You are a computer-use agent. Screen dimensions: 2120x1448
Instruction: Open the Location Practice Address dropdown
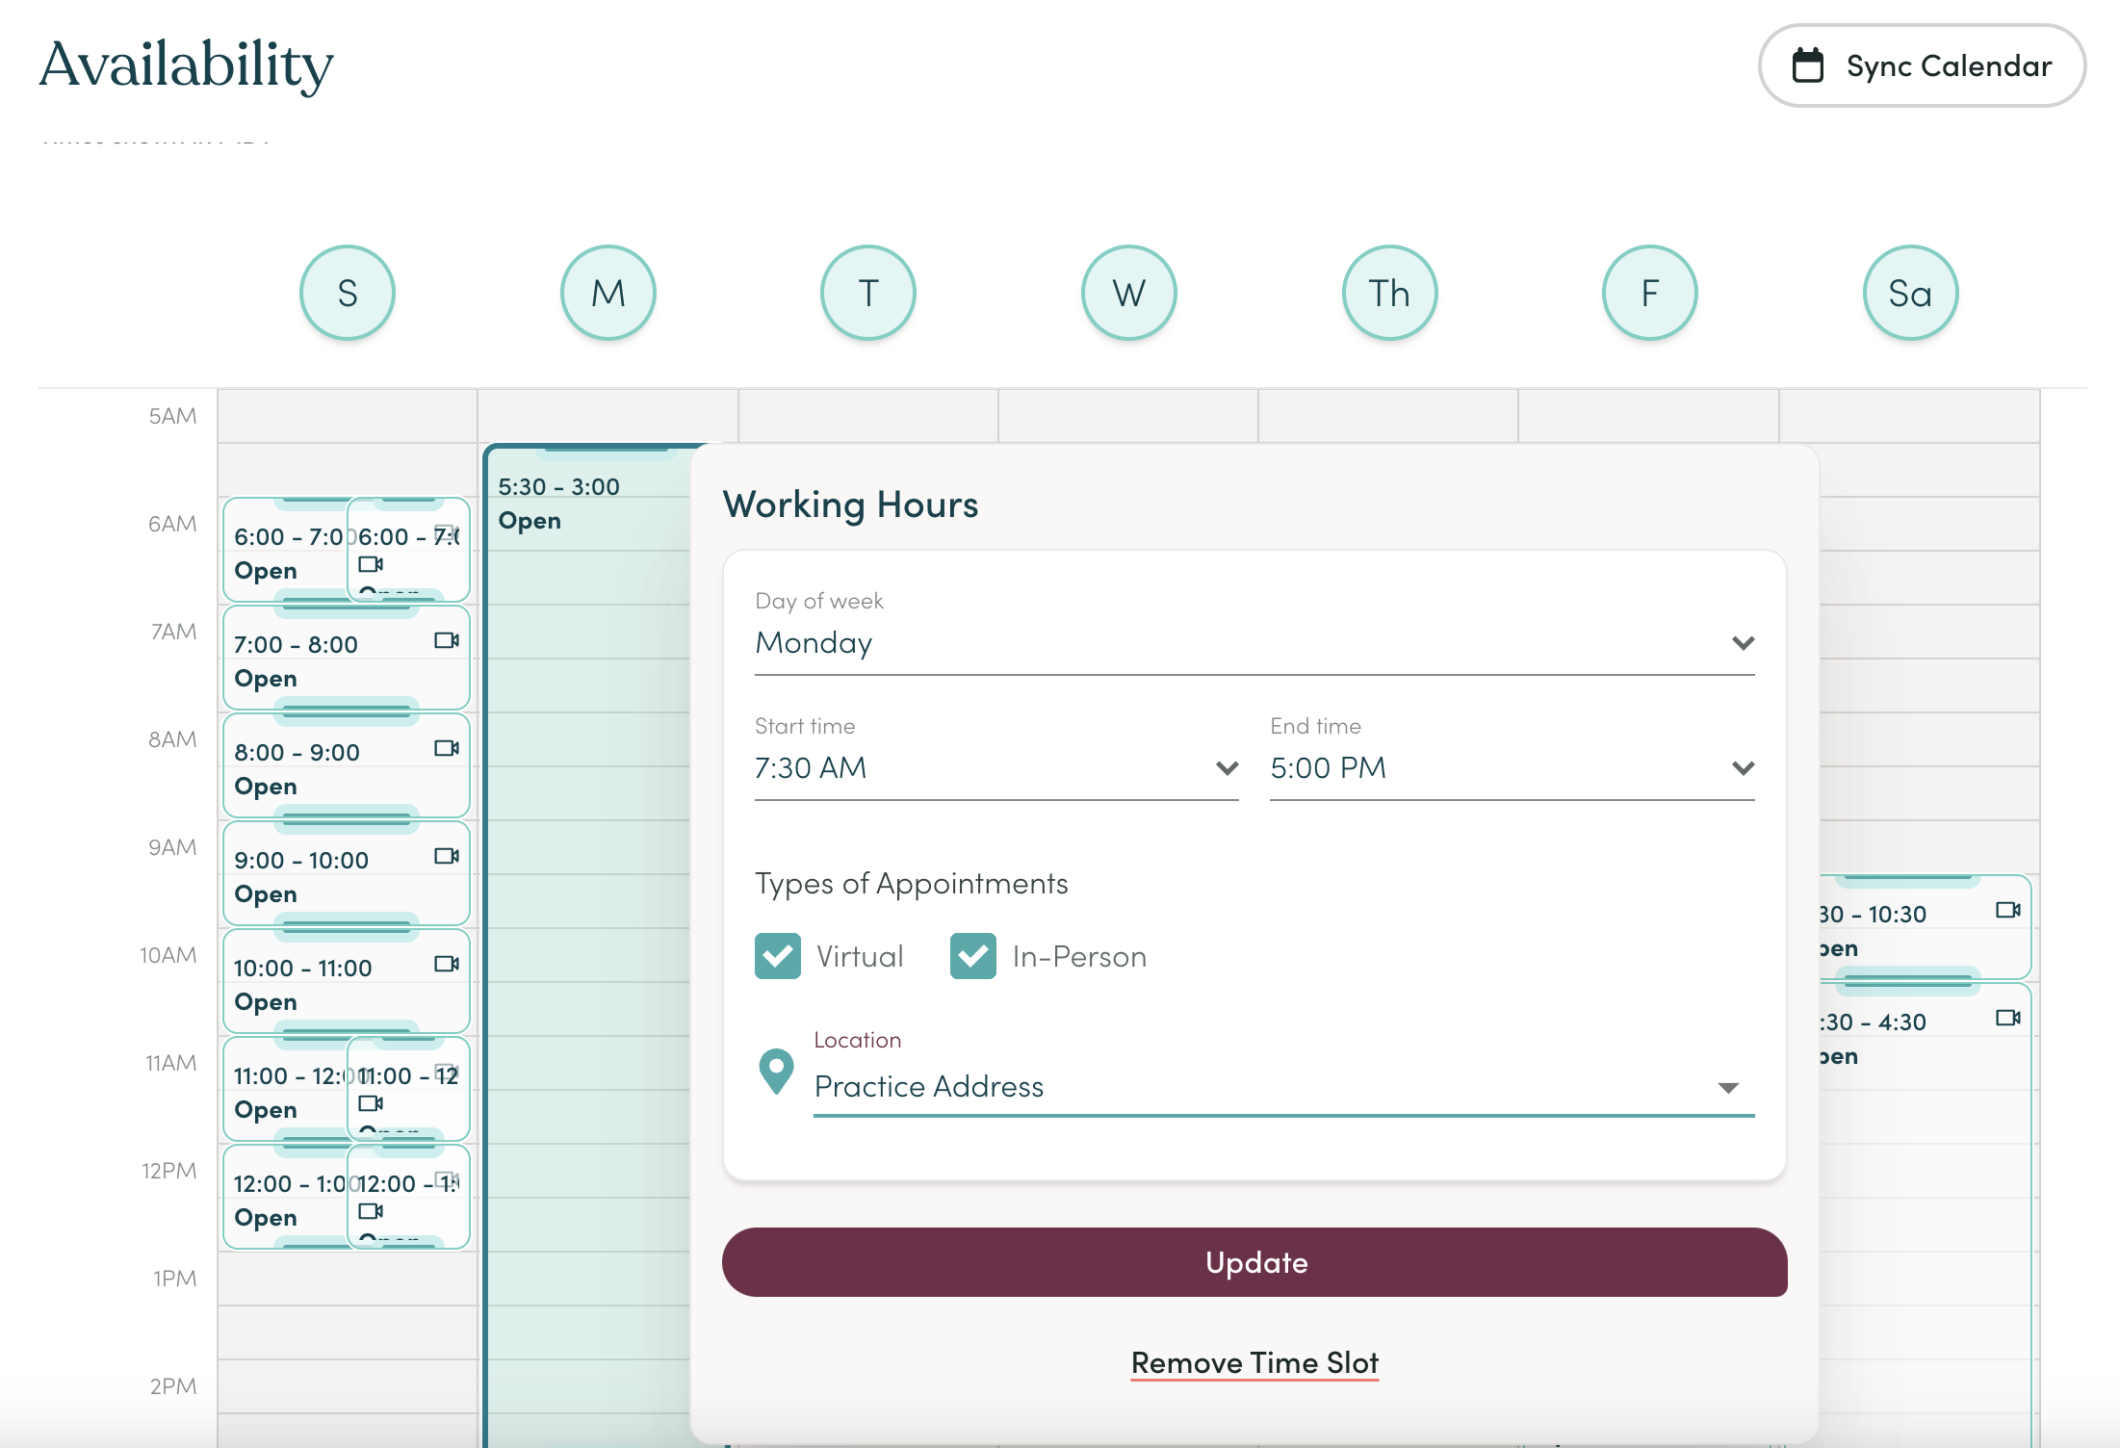pos(1284,1087)
